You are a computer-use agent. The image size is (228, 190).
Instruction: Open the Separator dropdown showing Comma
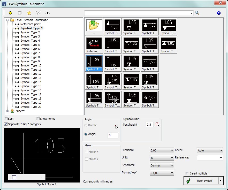point(162,165)
